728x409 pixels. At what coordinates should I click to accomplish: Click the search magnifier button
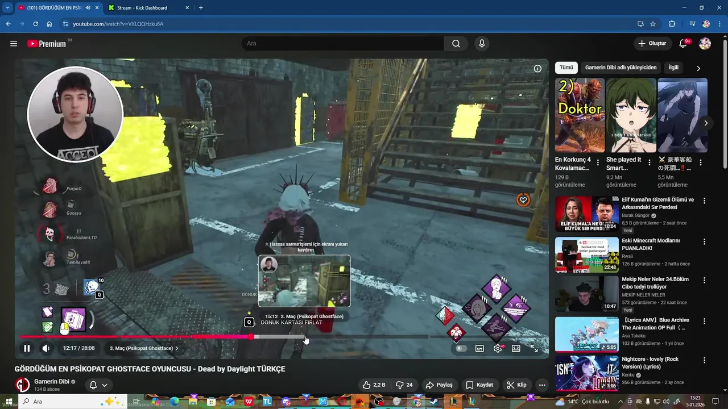(x=456, y=43)
